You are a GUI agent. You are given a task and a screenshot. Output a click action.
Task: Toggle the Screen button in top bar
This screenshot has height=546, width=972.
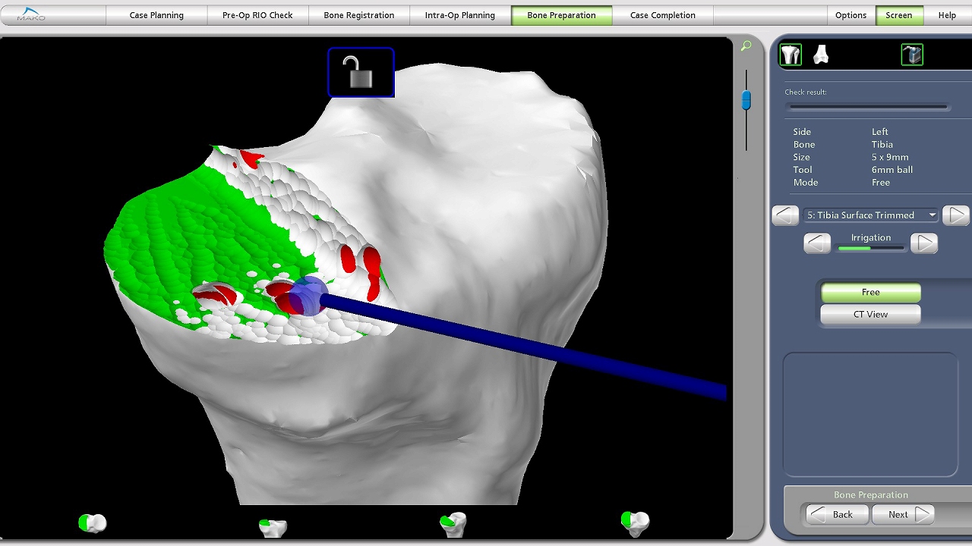(x=898, y=15)
